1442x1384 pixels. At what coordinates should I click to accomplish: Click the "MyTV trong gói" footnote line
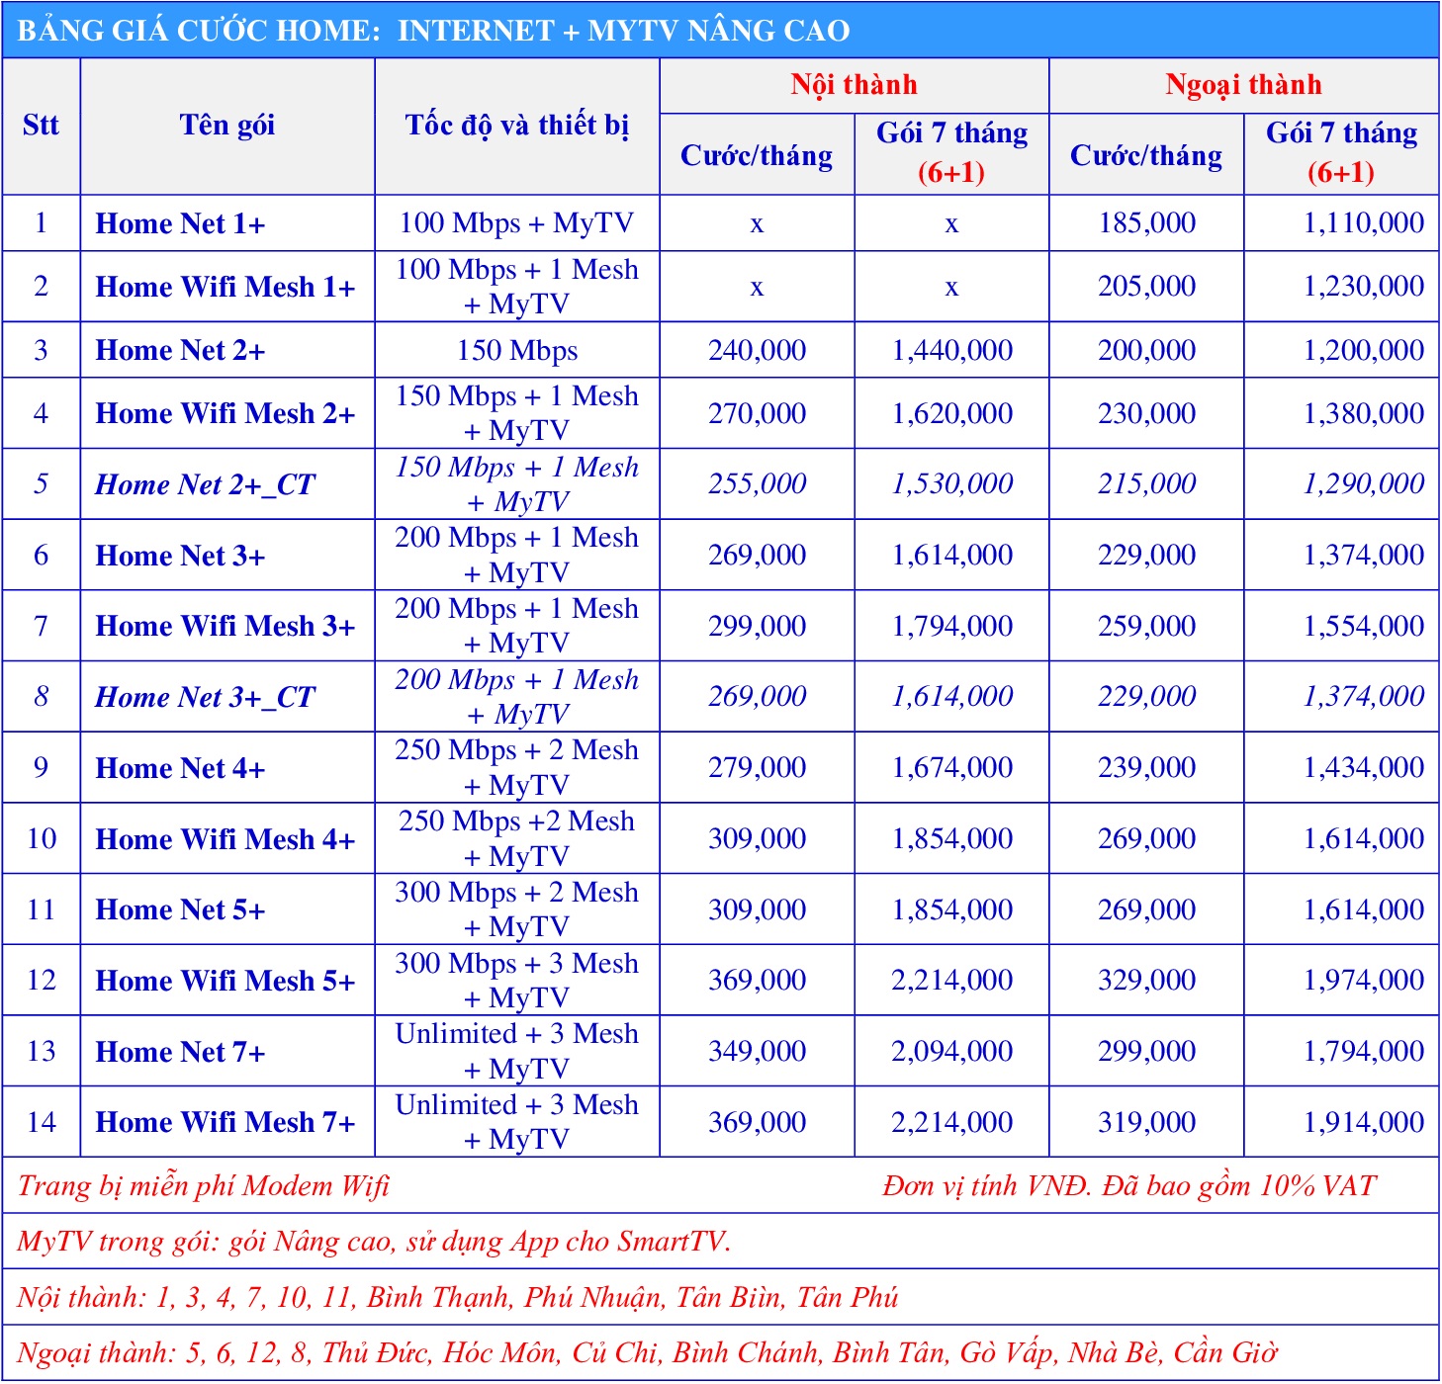[374, 1242]
